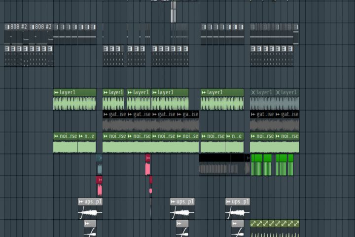Select the clip labeled "ga..ise"
Viewport: 355px width, 237px height.
click(x=187, y=121)
